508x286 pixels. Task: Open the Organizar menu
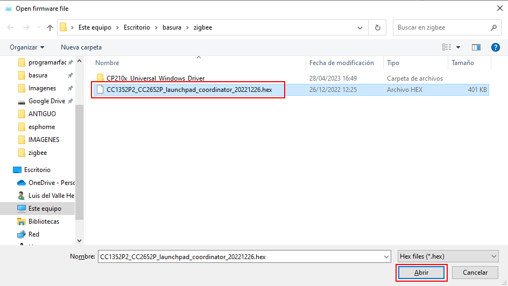pos(27,47)
